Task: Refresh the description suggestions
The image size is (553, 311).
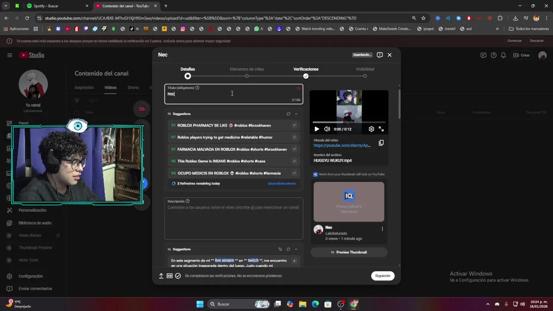Action: point(288,249)
